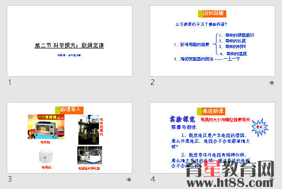The height and width of the screenshot is (189, 282).
Task: Click the lower factory equipment photo on slide 3
Action: [x=90, y=155]
